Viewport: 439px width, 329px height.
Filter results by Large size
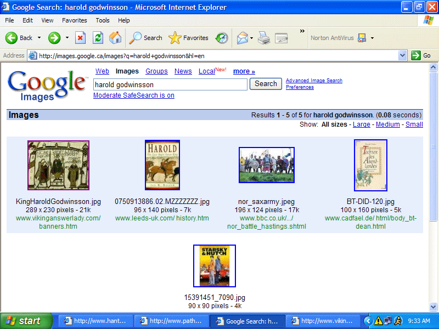click(x=362, y=124)
